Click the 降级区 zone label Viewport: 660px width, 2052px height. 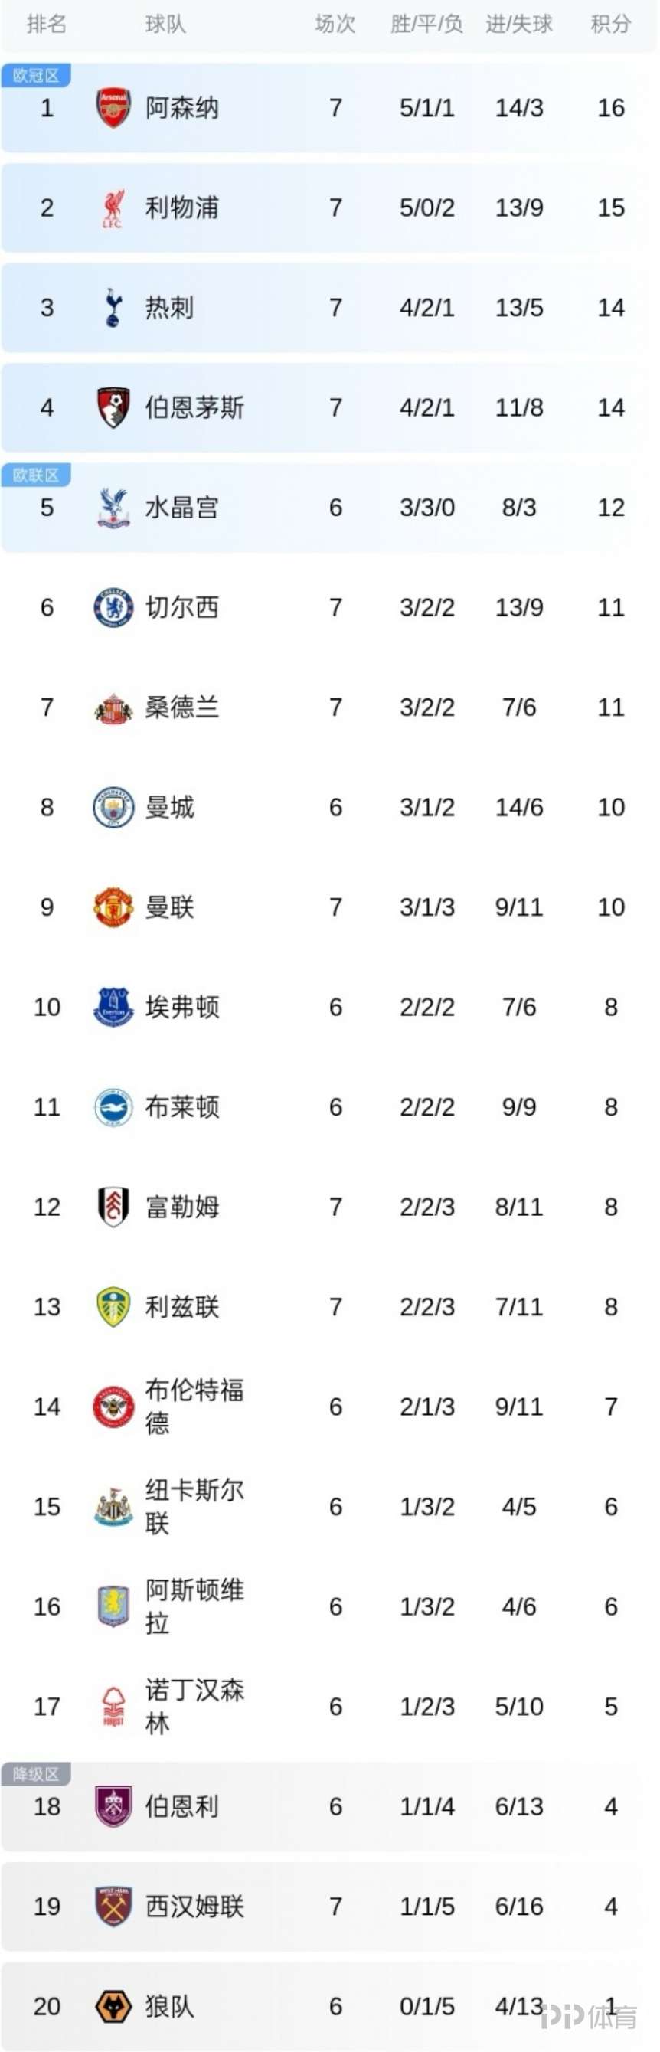[x=36, y=1774]
